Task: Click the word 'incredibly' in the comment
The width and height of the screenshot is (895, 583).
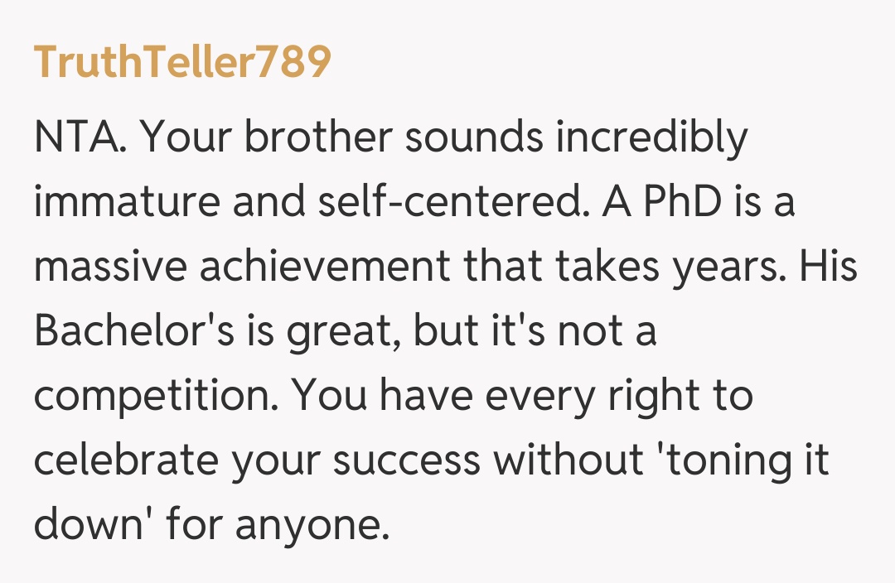Action: pyautogui.click(x=652, y=138)
